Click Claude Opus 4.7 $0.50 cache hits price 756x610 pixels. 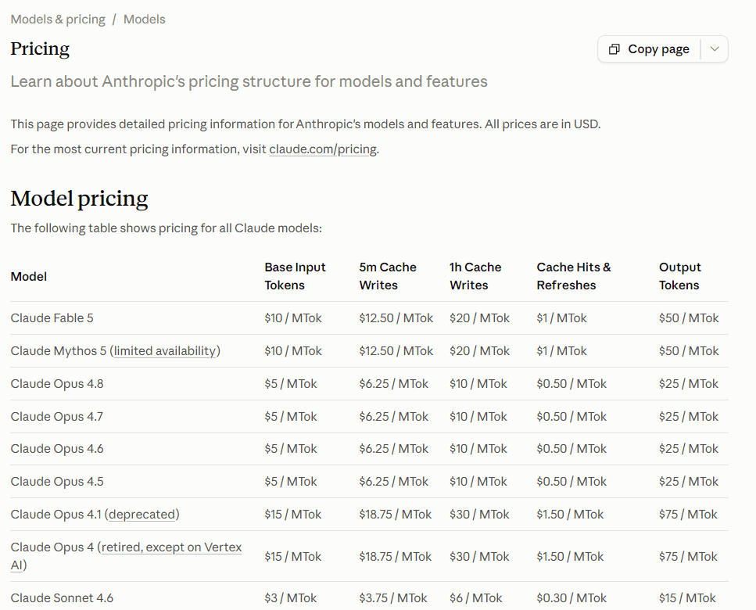click(571, 417)
